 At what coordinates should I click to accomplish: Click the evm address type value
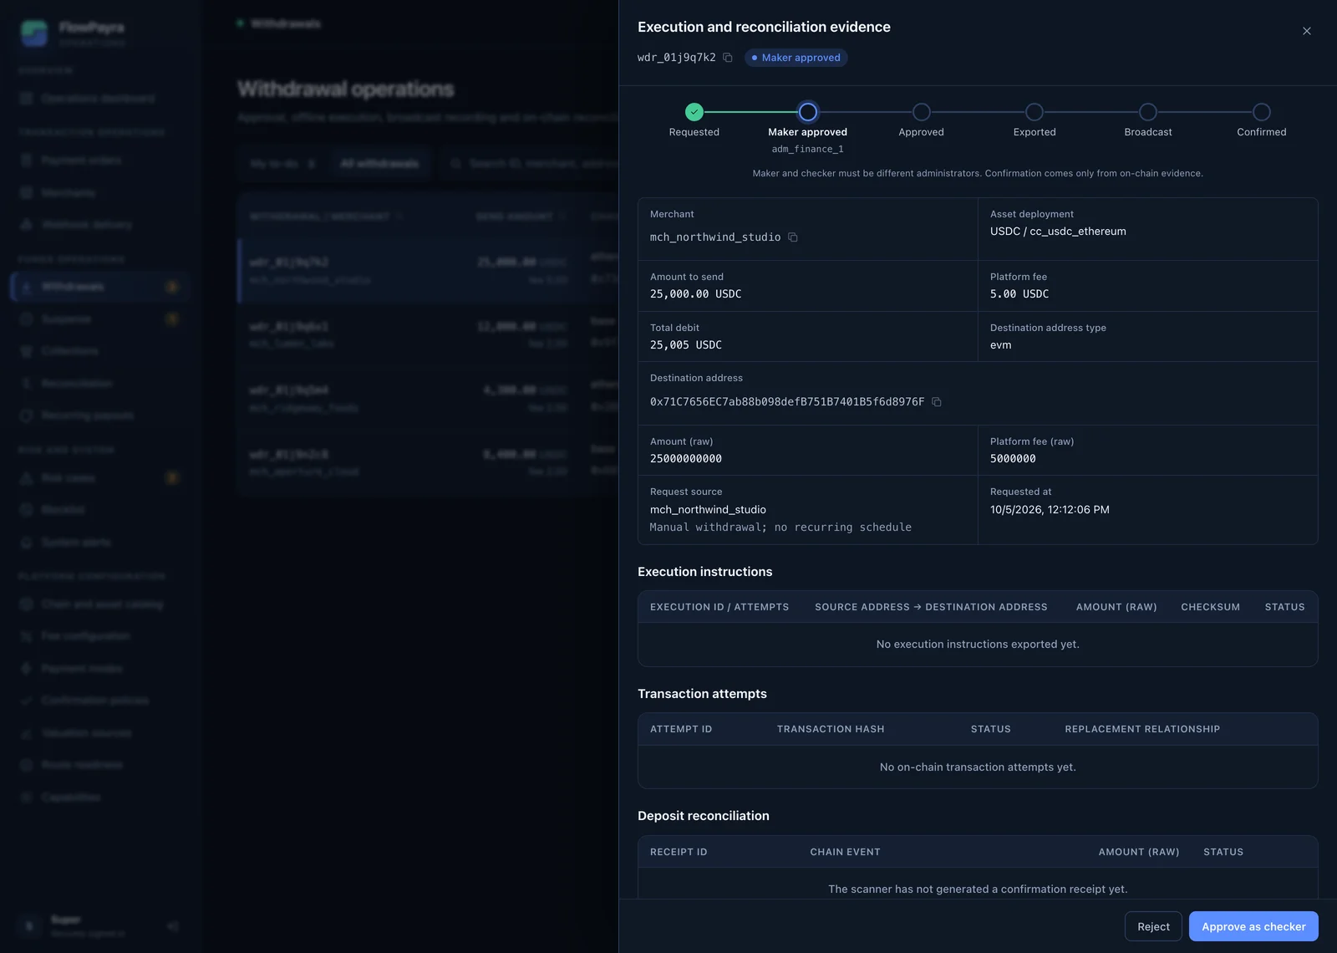point(1001,345)
